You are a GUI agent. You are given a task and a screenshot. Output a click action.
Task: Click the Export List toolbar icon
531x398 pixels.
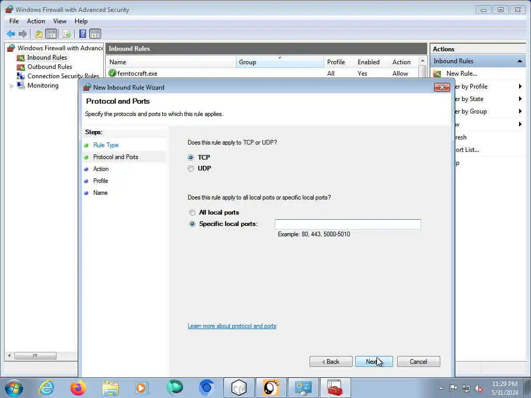point(66,34)
